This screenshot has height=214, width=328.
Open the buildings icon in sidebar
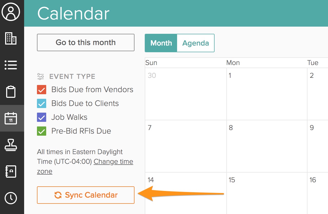pos(11,38)
